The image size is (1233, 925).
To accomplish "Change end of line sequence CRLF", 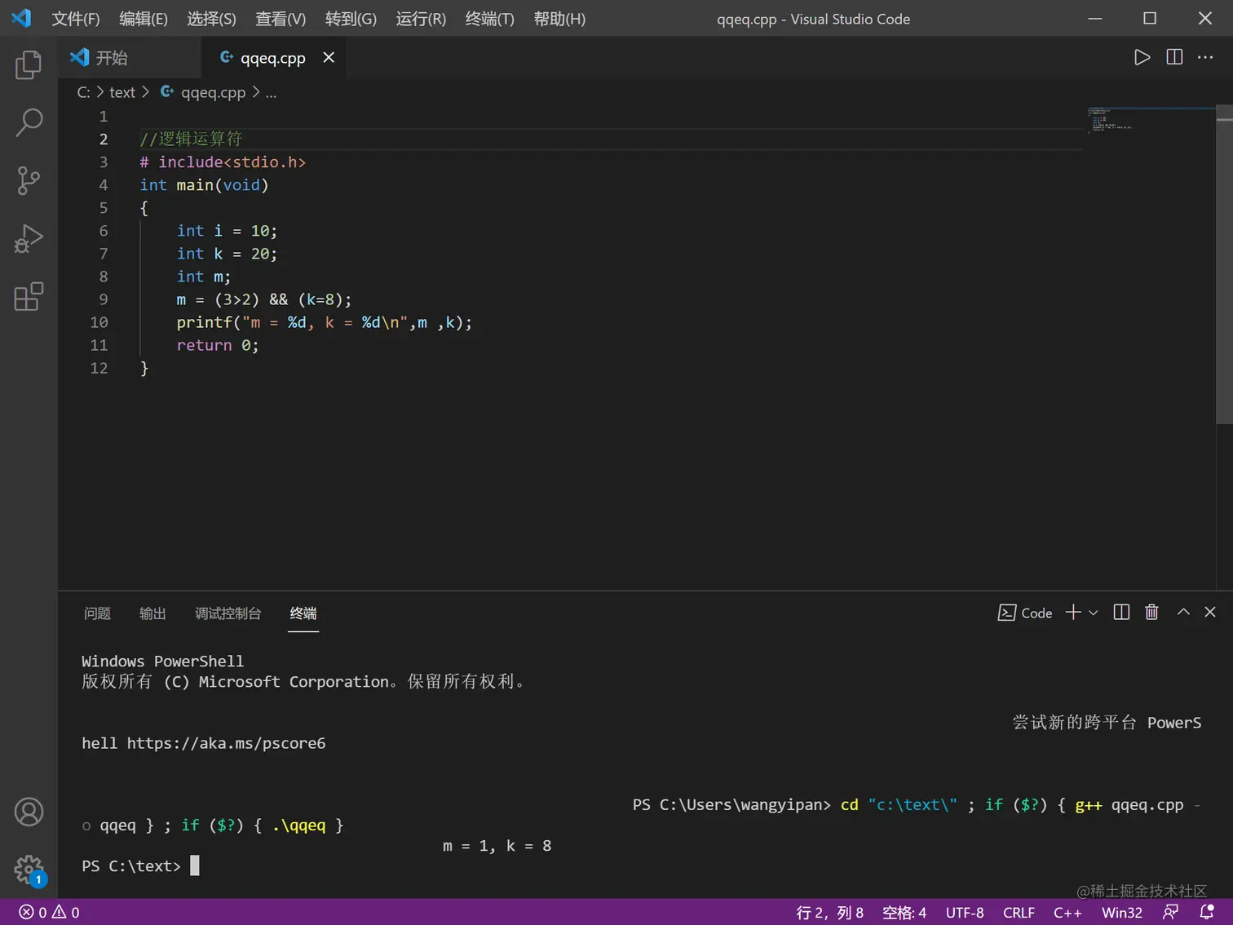I will [x=1019, y=912].
